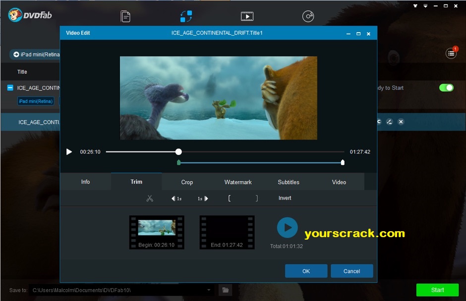Click current time 00:26:10 label
466x301 pixels.
click(90, 152)
